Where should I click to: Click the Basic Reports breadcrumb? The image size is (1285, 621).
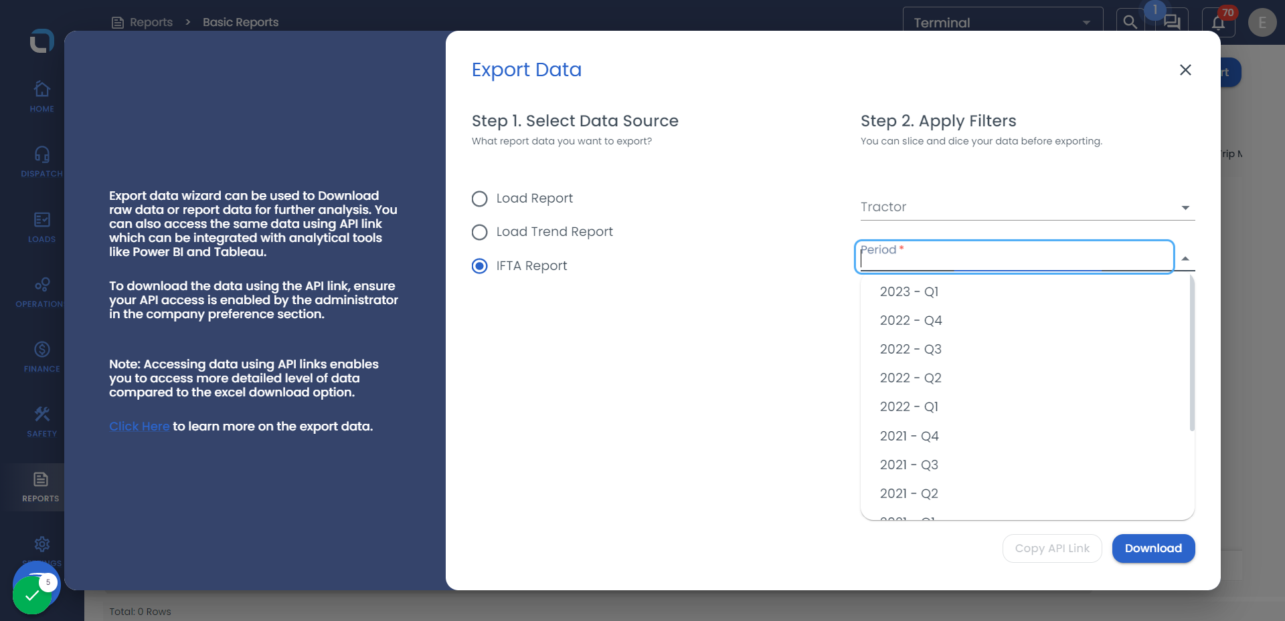click(241, 22)
